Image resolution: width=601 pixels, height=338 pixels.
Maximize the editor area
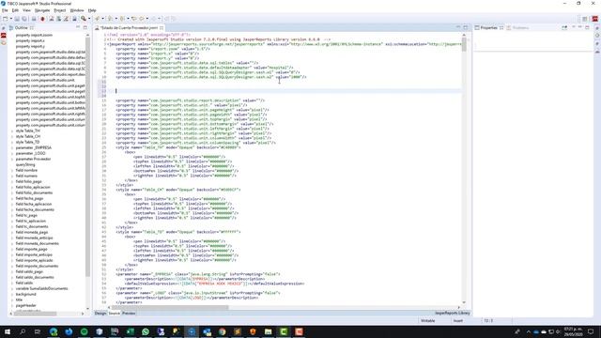click(466, 27)
